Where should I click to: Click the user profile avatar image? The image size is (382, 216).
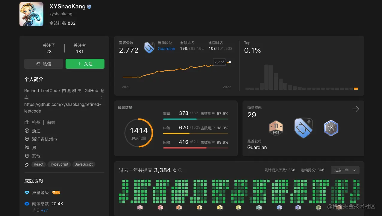31,14
